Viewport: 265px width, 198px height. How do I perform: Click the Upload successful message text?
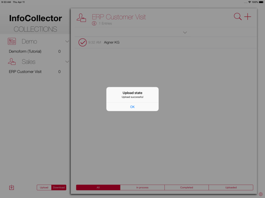click(132, 97)
